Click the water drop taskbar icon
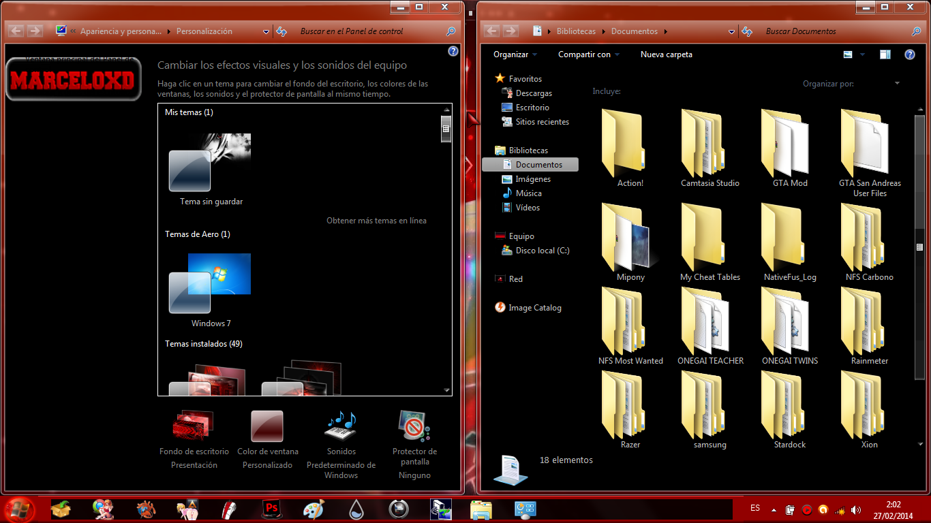Screen dimensions: 931x523 (356, 509)
